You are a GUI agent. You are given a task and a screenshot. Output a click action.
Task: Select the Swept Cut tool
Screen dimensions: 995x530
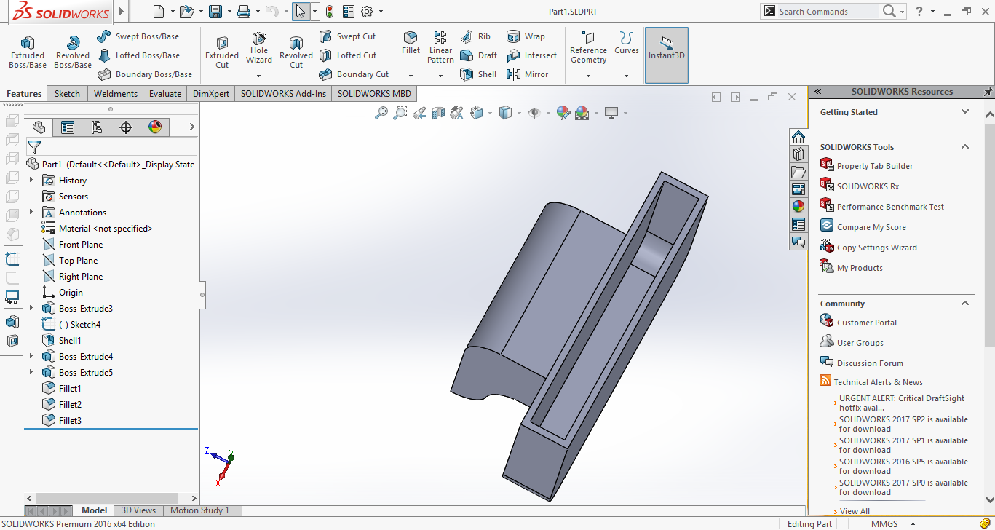point(347,36)
